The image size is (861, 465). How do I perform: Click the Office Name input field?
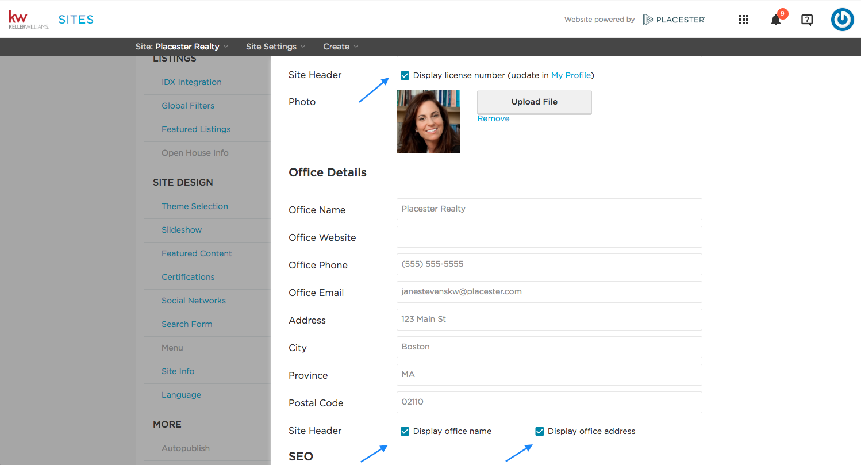549,209
